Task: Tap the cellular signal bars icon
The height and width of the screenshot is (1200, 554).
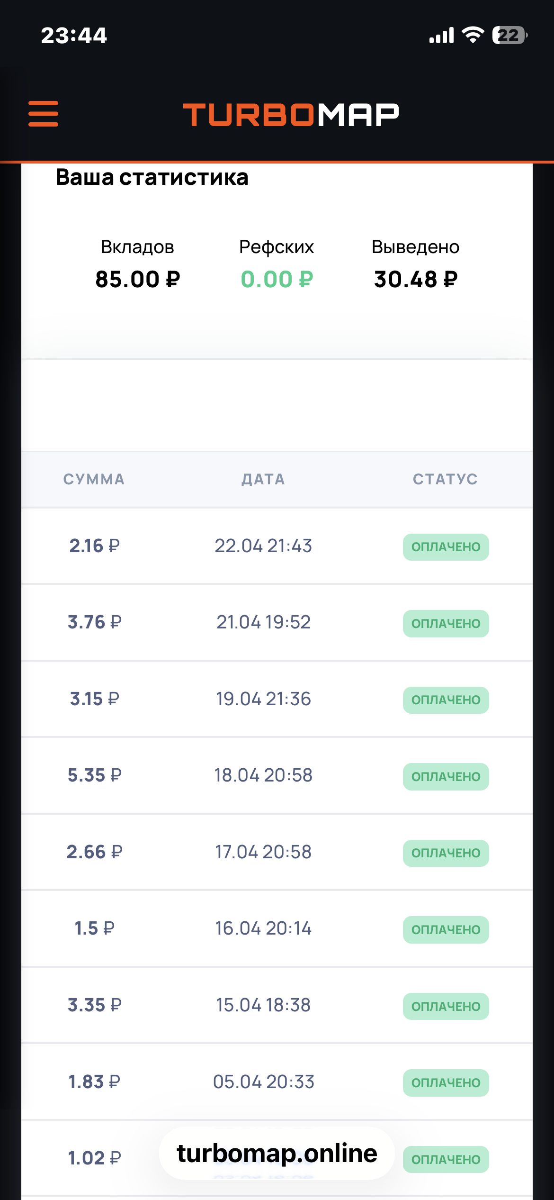Action: click(441, 36)
